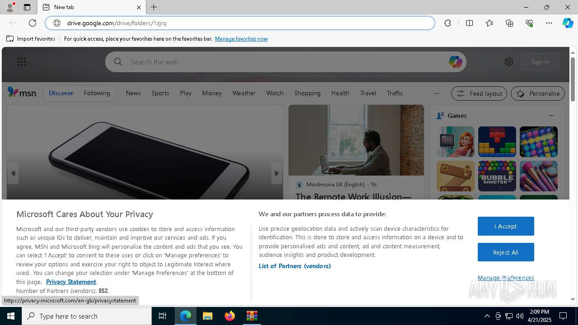Open Manage Preferences link
The image size is (578, 325).
(x=506, y=278)
